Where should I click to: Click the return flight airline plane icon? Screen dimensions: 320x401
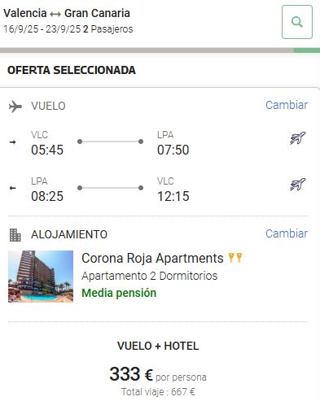tap(298, 185)
